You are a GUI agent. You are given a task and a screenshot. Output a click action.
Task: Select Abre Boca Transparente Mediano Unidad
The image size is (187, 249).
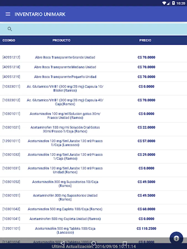click(65, 67)
